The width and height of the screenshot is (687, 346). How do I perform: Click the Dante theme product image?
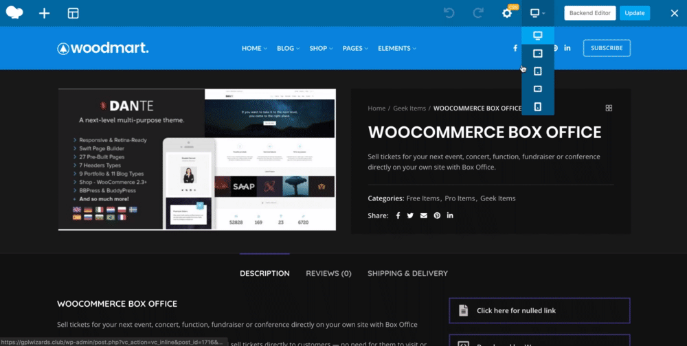pyautogui.click(x=197, y=159)
